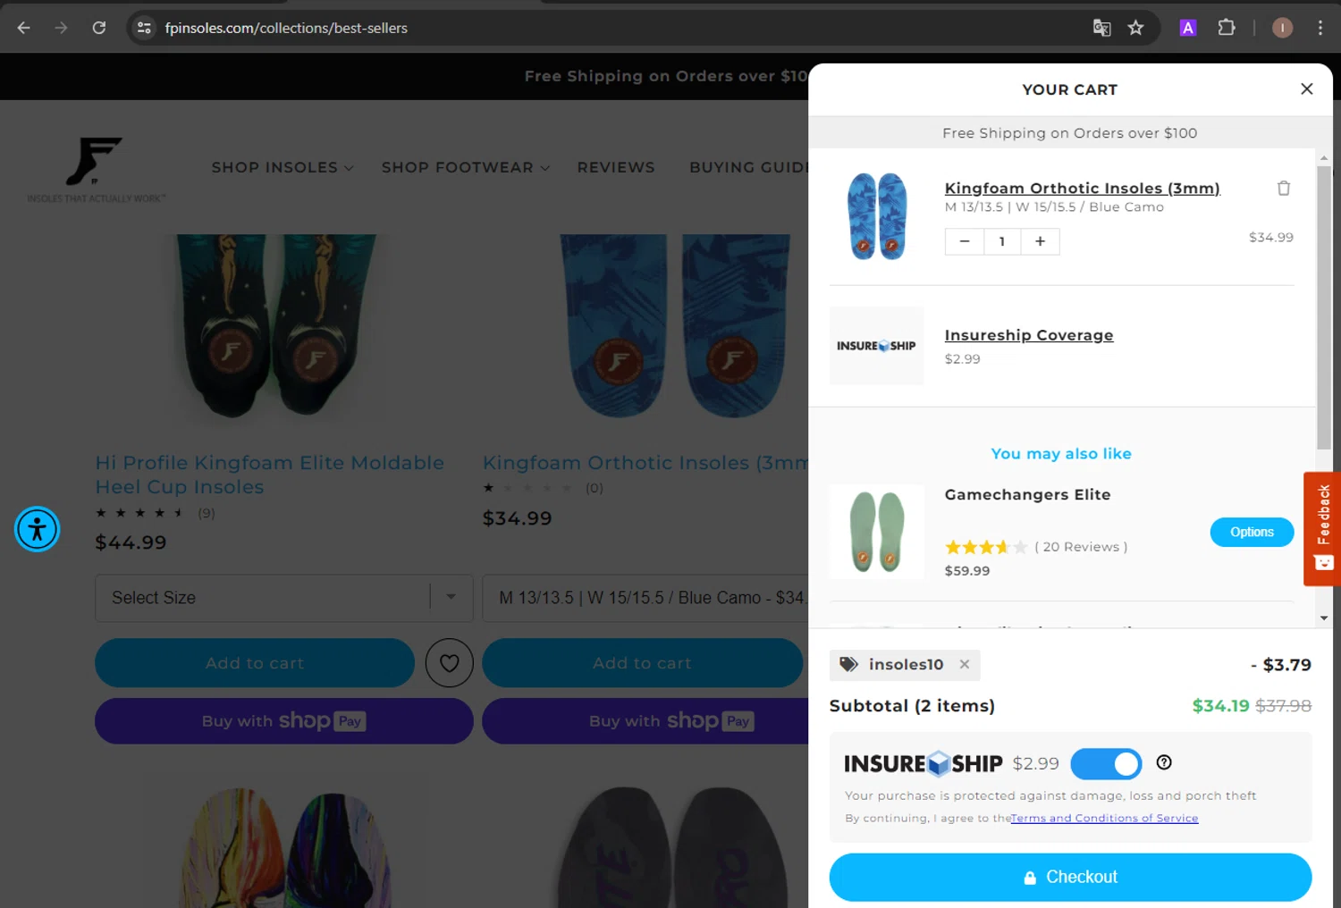This screenshot has width=1341, height=908.
Task: Buy Kingfoam Orthotic with Shop Pay
Action: coord(645,721)
